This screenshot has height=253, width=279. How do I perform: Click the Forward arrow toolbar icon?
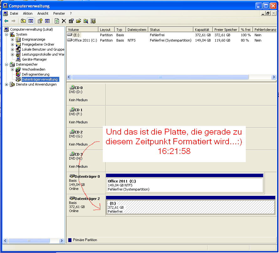pos(13,21)
